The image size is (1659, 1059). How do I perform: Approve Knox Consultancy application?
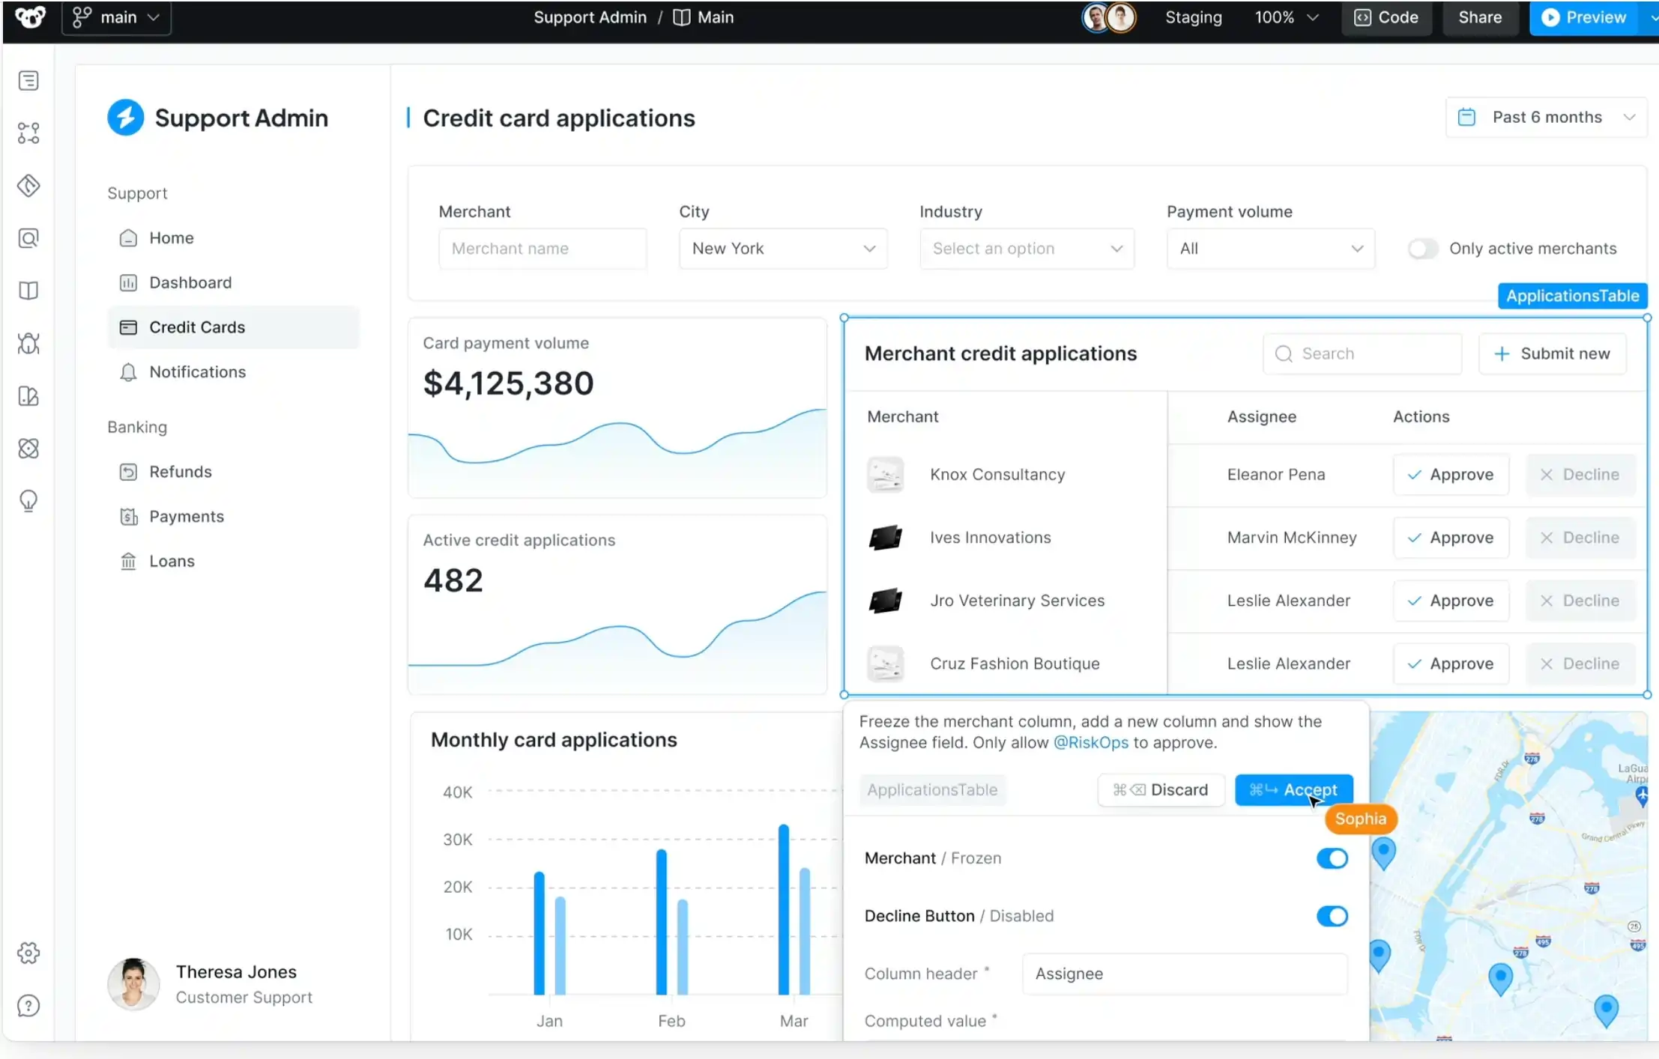(1451, 475)
